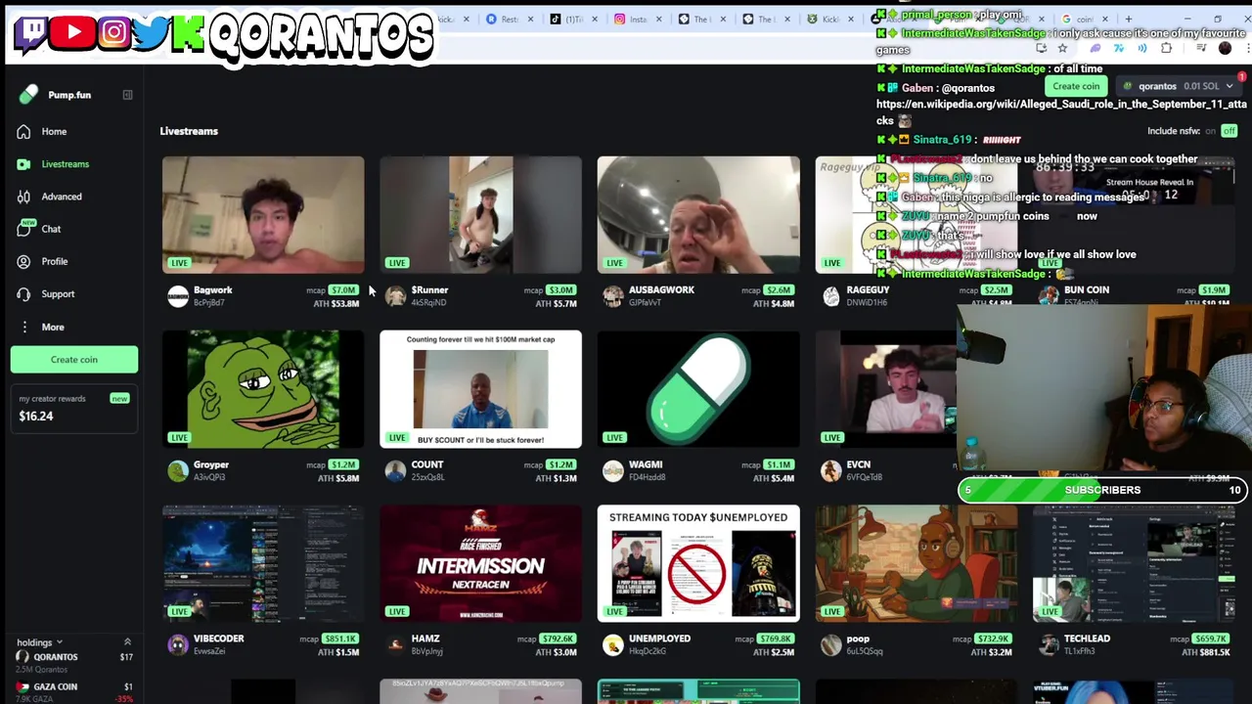Image resolution: width=1252 pixels, height=704 pixels.
Task: Open the WAGMI pill livestream thumbnail
Action: click(x=698, y=389)
